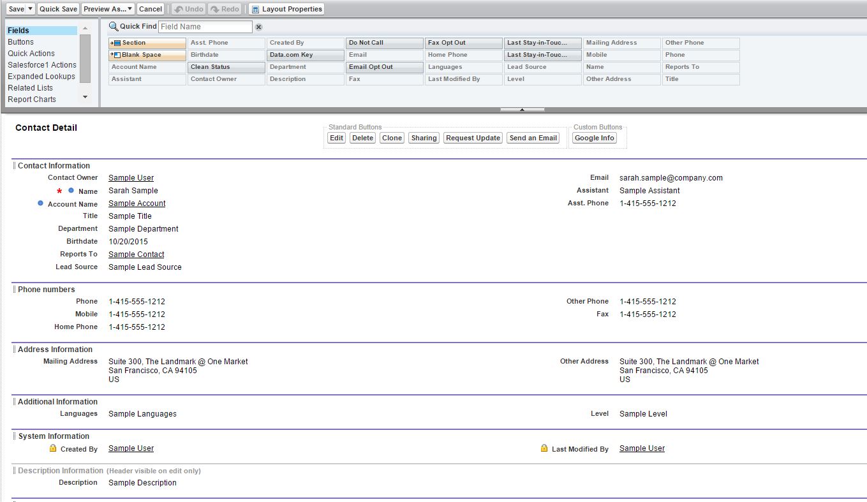Viewport: 867px width, 502px height.
Task: Click the Google Info custom button
Action: [x=594, y=138]
